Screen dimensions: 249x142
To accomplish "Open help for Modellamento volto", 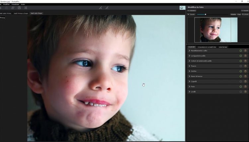I will pos(245,51).
